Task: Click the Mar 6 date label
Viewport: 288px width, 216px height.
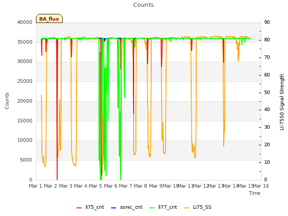Action: [x=111, y=186]
